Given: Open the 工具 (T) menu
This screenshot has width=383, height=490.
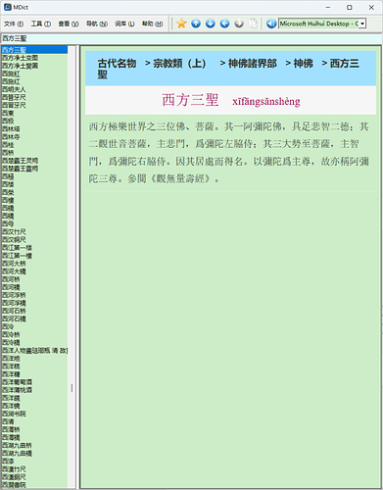Looking at the screenshot, I should [41, 24].
